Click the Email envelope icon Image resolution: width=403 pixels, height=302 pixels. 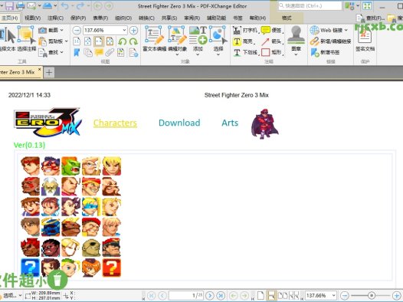click(x=31, y=5)
